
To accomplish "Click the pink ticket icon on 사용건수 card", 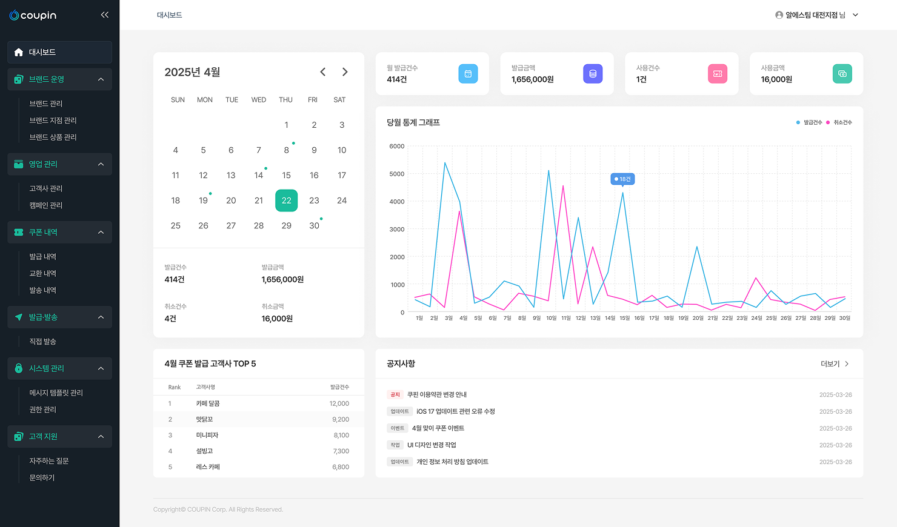I will [718, 74].
